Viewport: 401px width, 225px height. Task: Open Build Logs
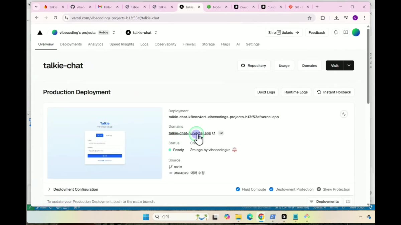tap(266, 92)
